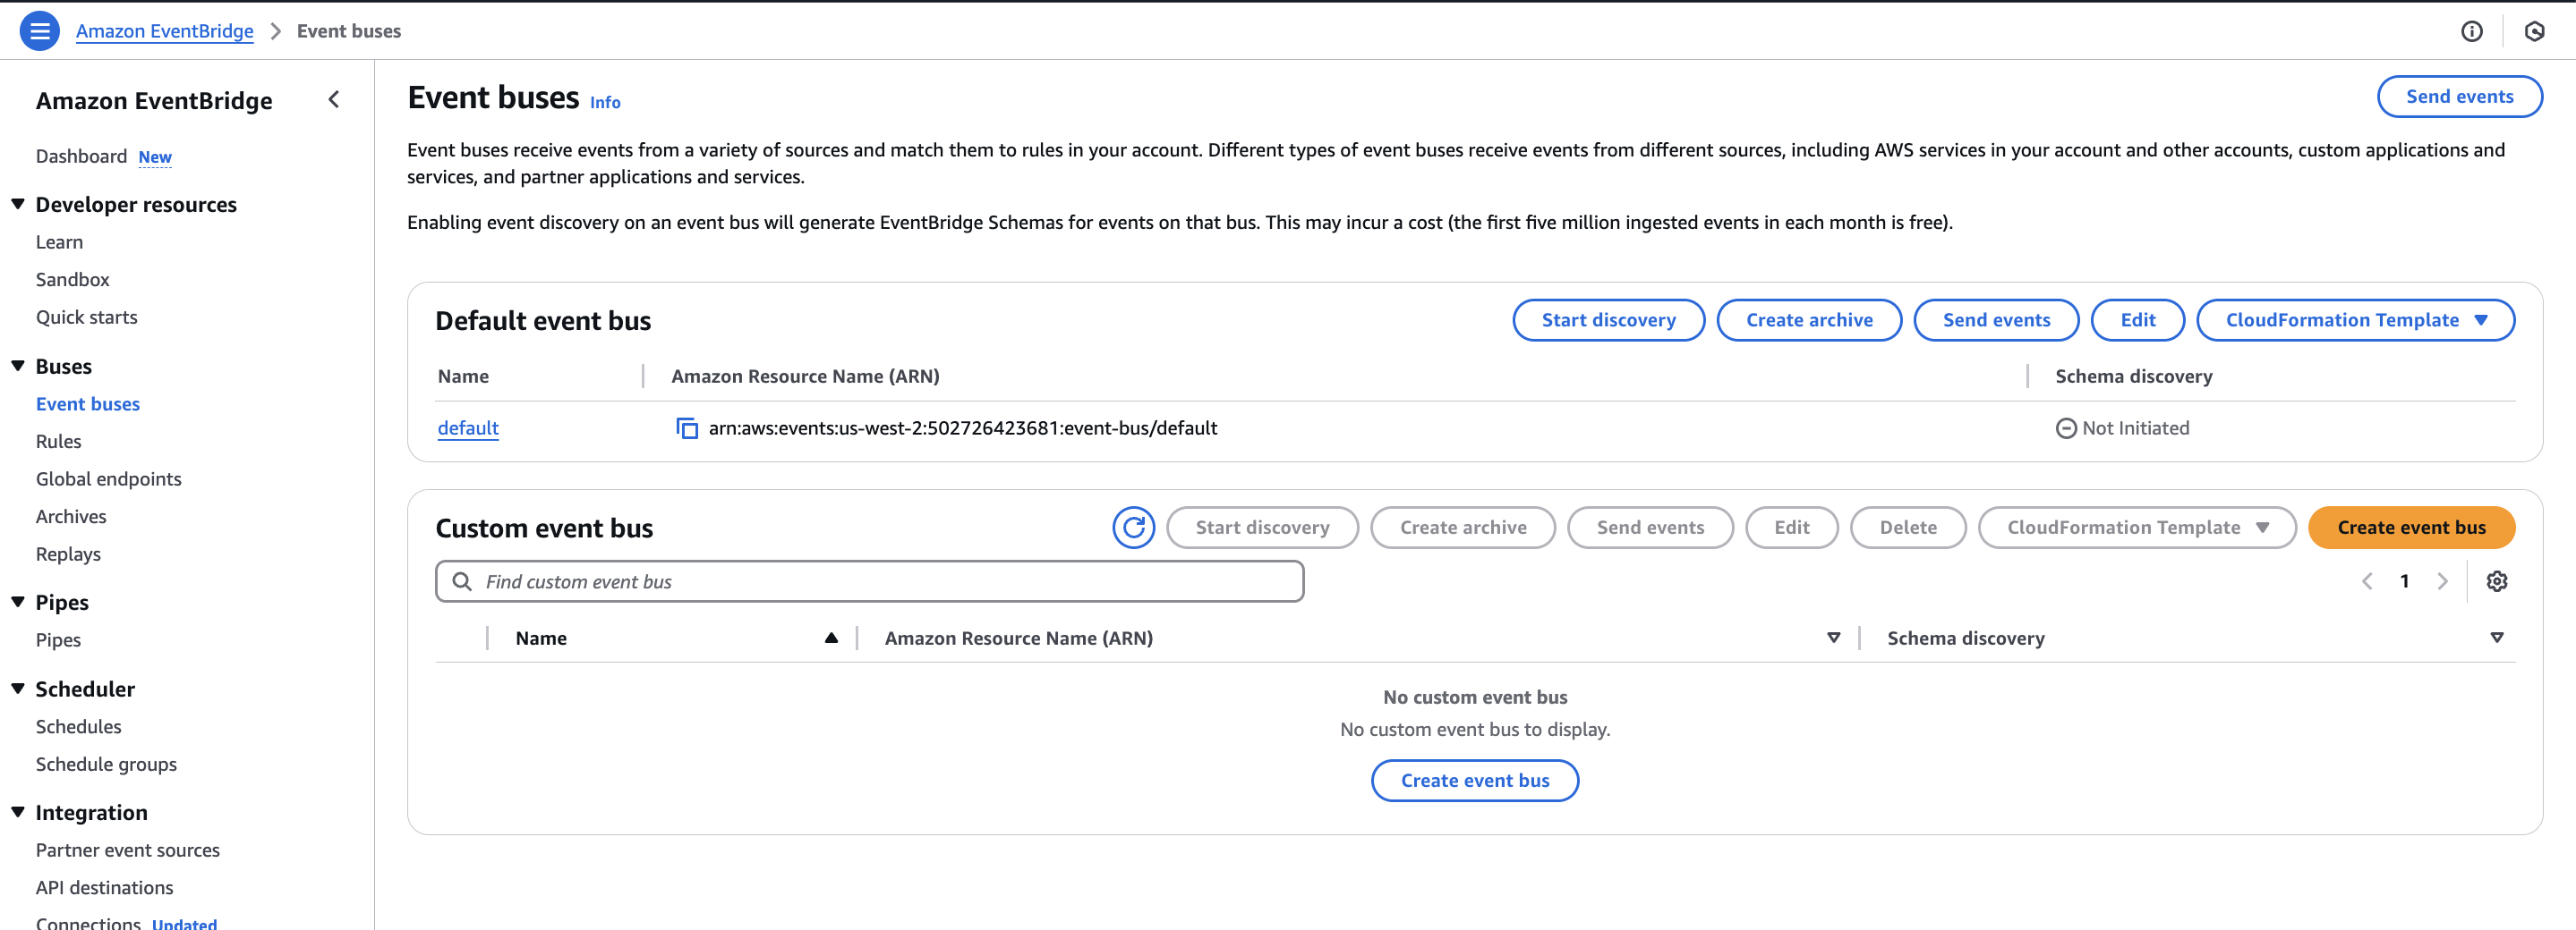Click the hexagon preferences icon at top right
This screenshot has height=930, width=2576.
(2534, 31)
